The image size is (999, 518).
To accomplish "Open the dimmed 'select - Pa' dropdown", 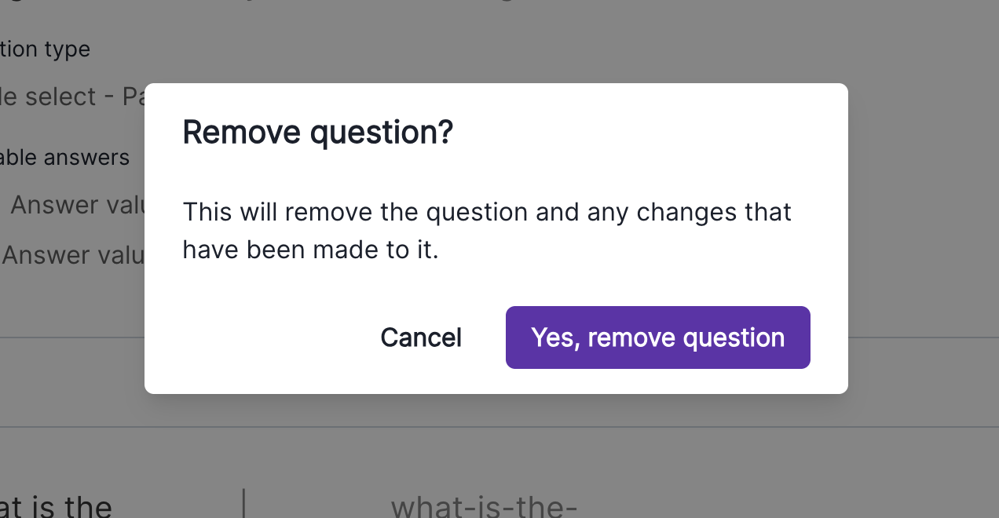I will click(x=72, y=97).
